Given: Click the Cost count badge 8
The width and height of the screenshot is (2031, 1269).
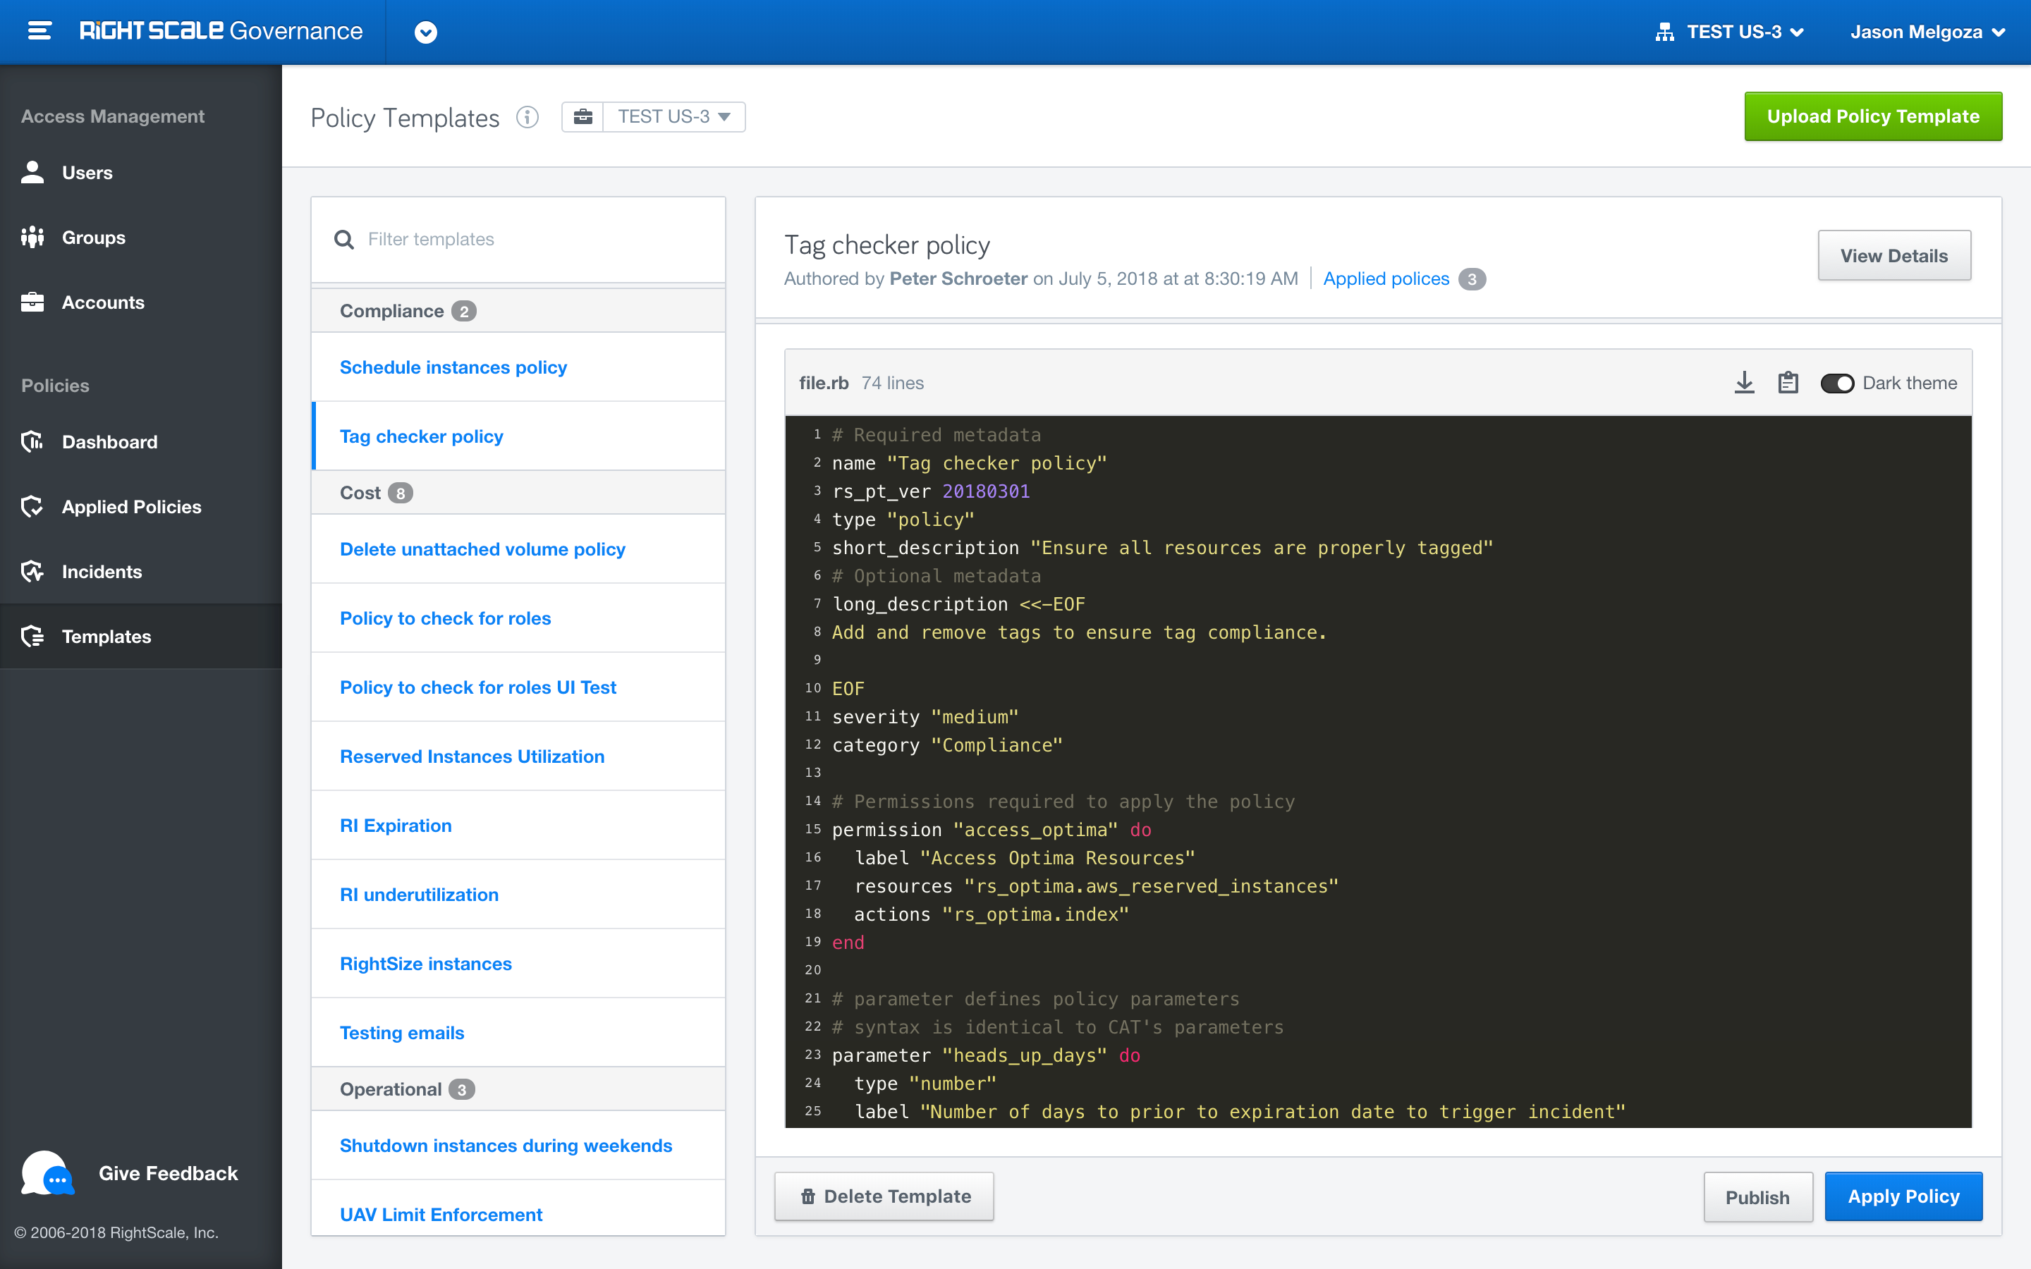Looking at the screenshot, I should pyautogui.click(x=401, y=493).
